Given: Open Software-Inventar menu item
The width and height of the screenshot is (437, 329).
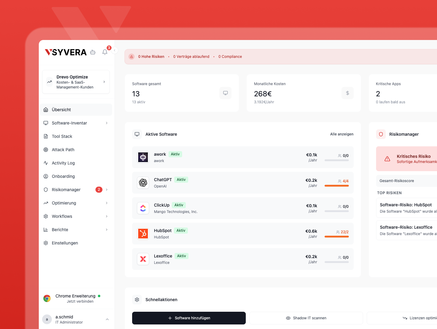Looking at the screenshot, I should (x=76, y=123).
